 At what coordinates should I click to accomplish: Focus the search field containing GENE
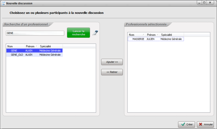point(35,33)
